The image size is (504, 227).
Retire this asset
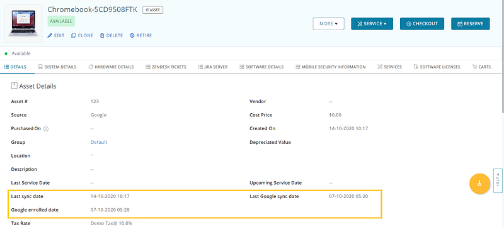coord(140,36)
